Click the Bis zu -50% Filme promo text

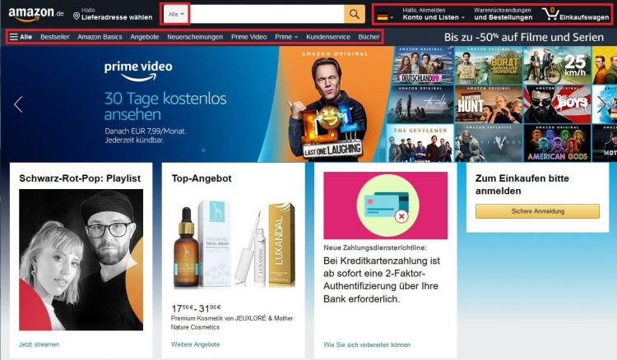pyautogui.click(x=524, y=37)
